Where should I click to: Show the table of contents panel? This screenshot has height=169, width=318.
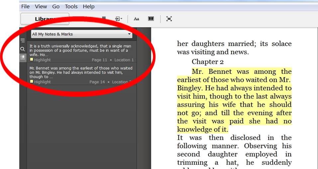[x=23, y=40]
